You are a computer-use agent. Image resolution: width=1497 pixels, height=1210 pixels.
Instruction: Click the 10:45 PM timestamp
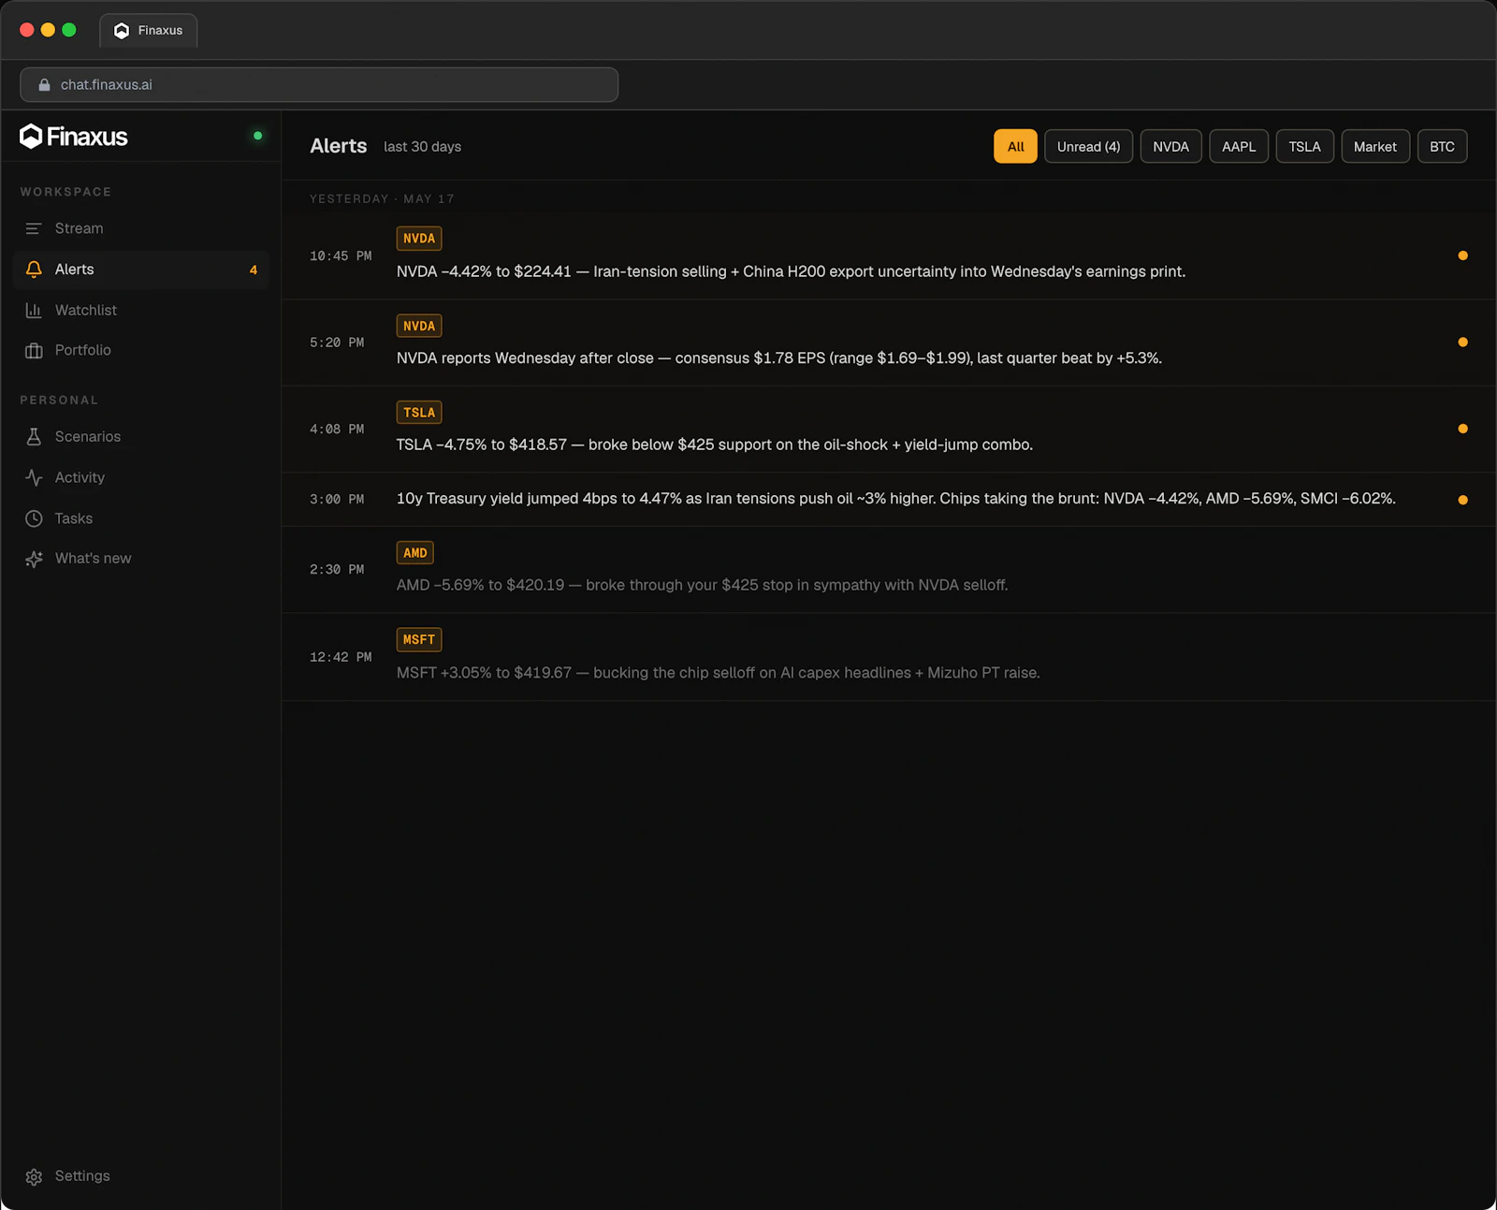tap(341, 256)
